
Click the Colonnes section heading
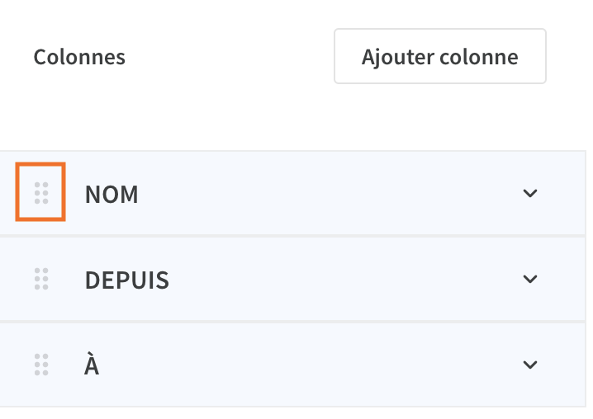79,57
